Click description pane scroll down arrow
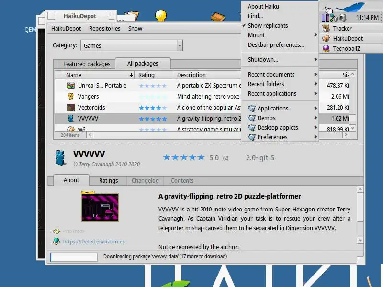Viewport: 383px width, 287px height. coord(360,241)
